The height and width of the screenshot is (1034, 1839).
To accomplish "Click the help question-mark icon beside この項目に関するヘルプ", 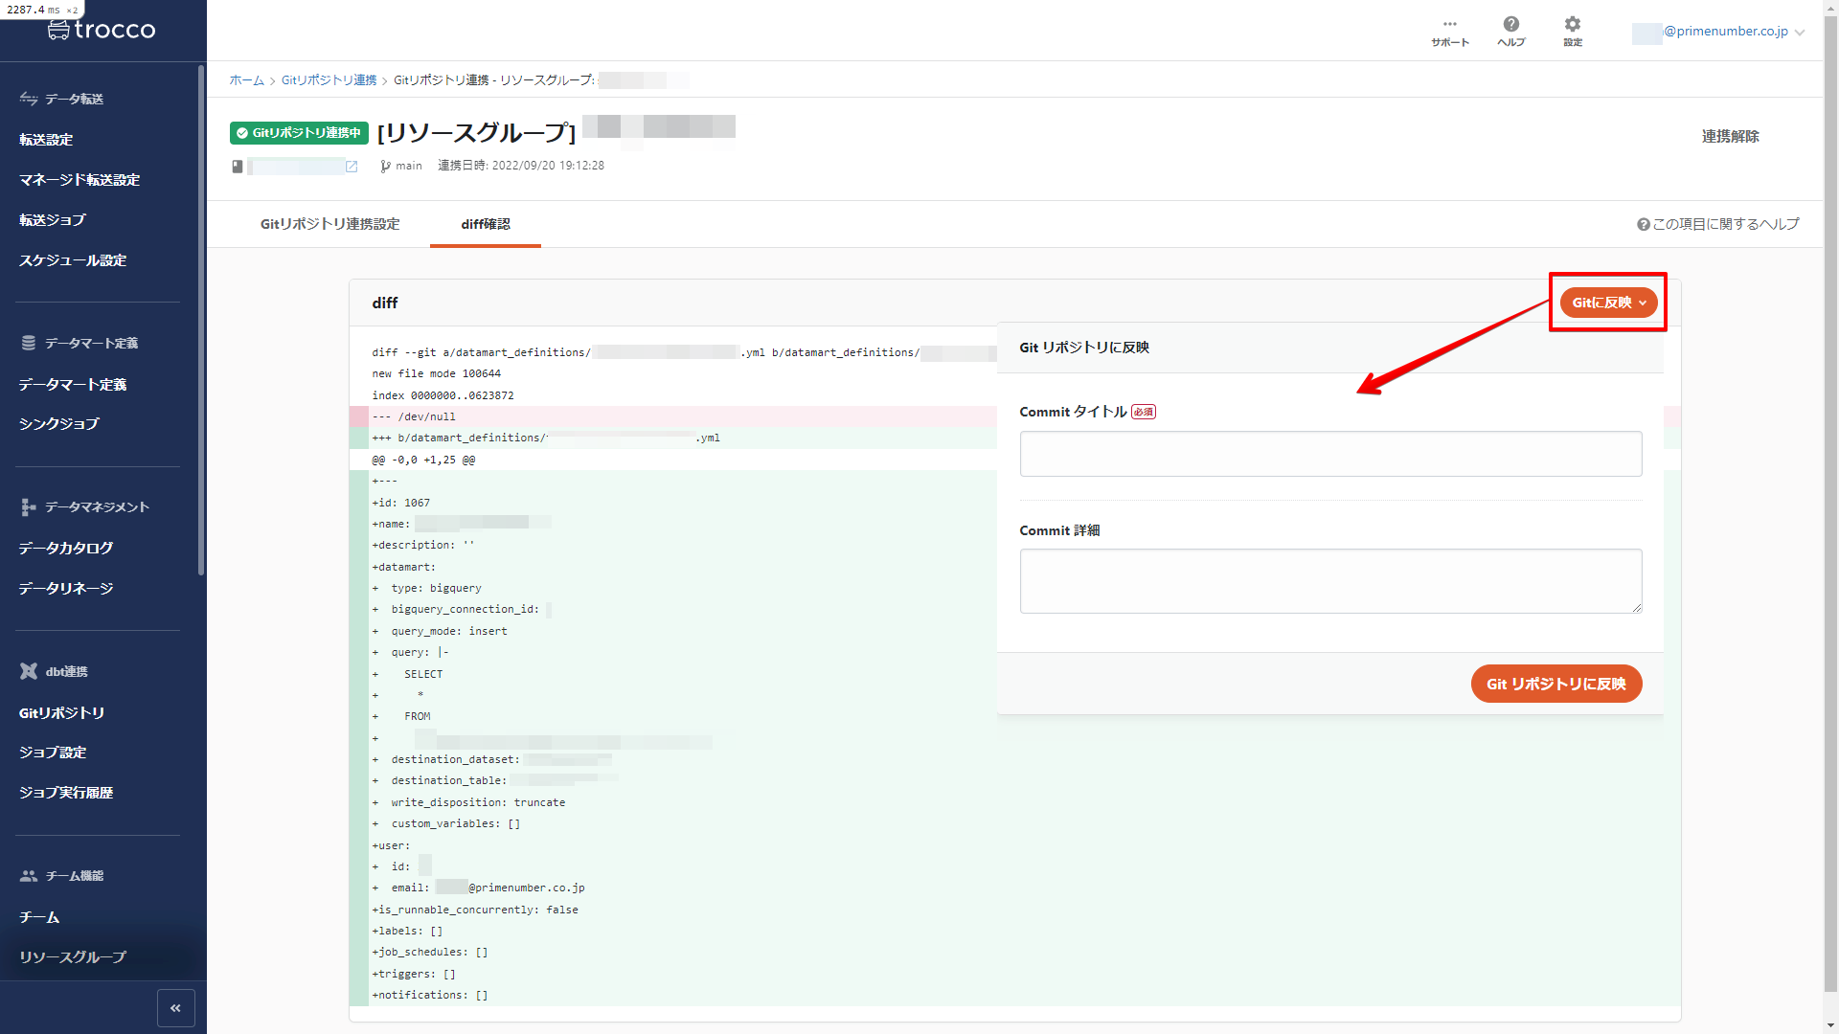I will [x=1643, y=224].
